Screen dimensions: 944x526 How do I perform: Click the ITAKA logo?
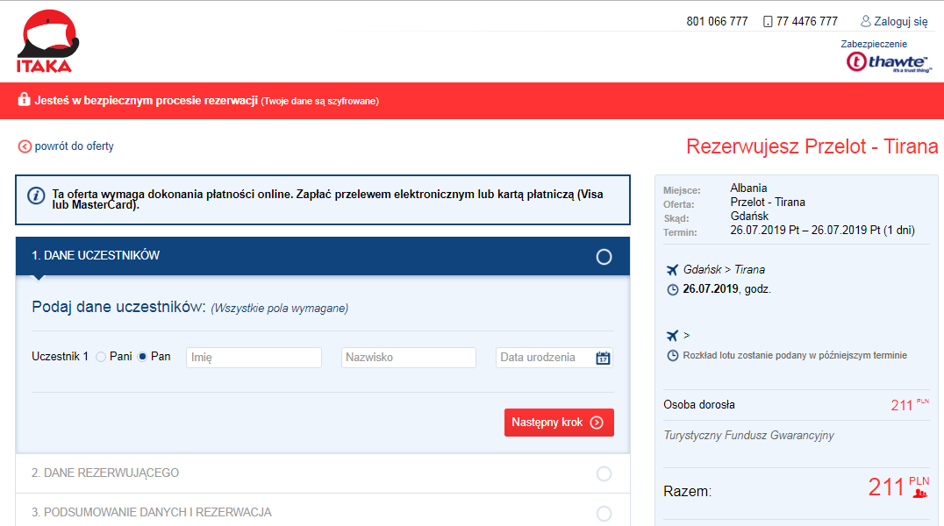tap(48, 41)
